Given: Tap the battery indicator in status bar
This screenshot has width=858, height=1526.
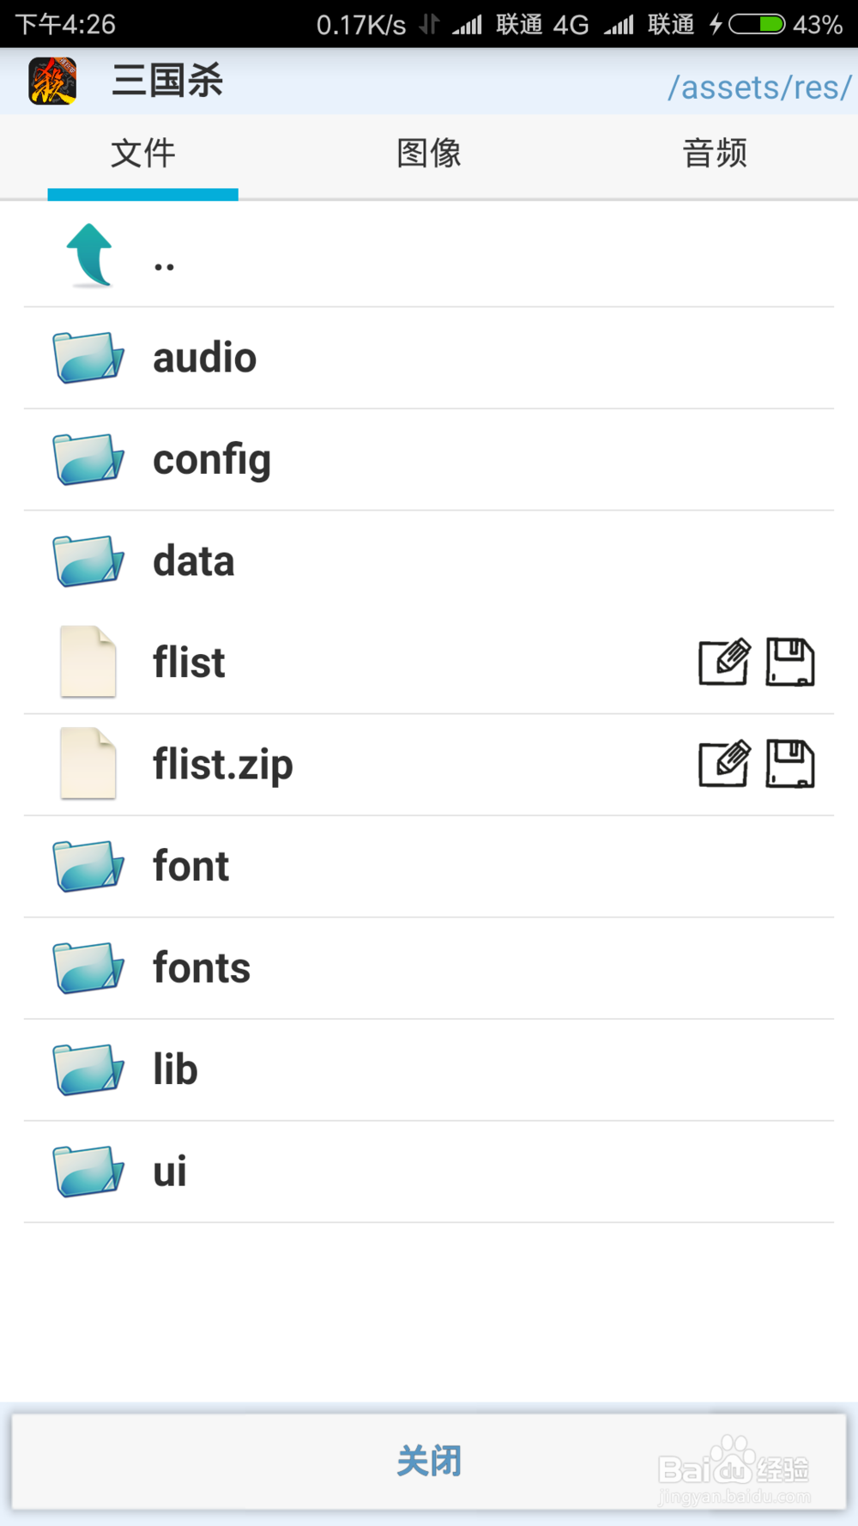Looking at the screenshot, I should (x=757, y=24).
